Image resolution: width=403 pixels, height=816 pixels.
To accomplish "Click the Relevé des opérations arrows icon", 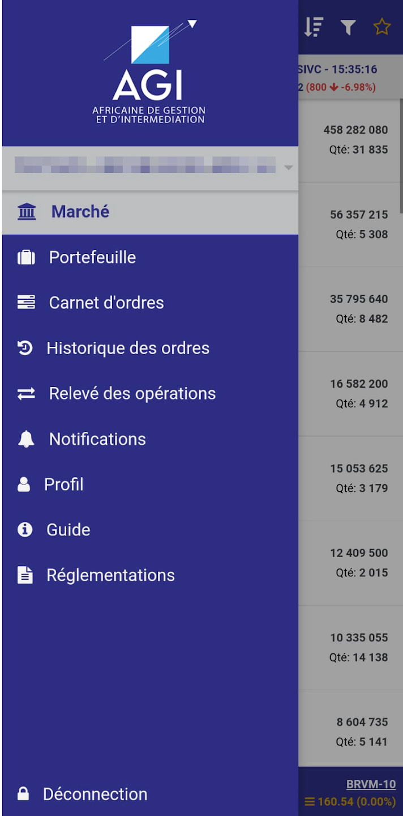I will click(x=26, y=393).
